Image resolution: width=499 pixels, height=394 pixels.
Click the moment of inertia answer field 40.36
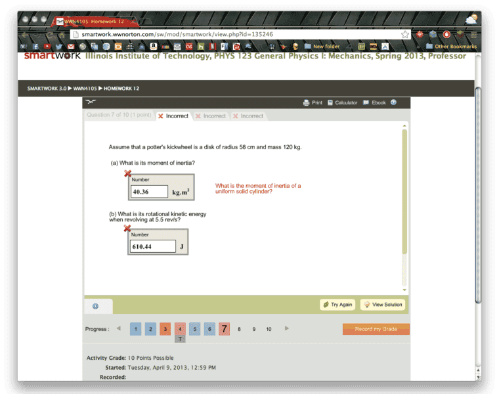[149, 192]
